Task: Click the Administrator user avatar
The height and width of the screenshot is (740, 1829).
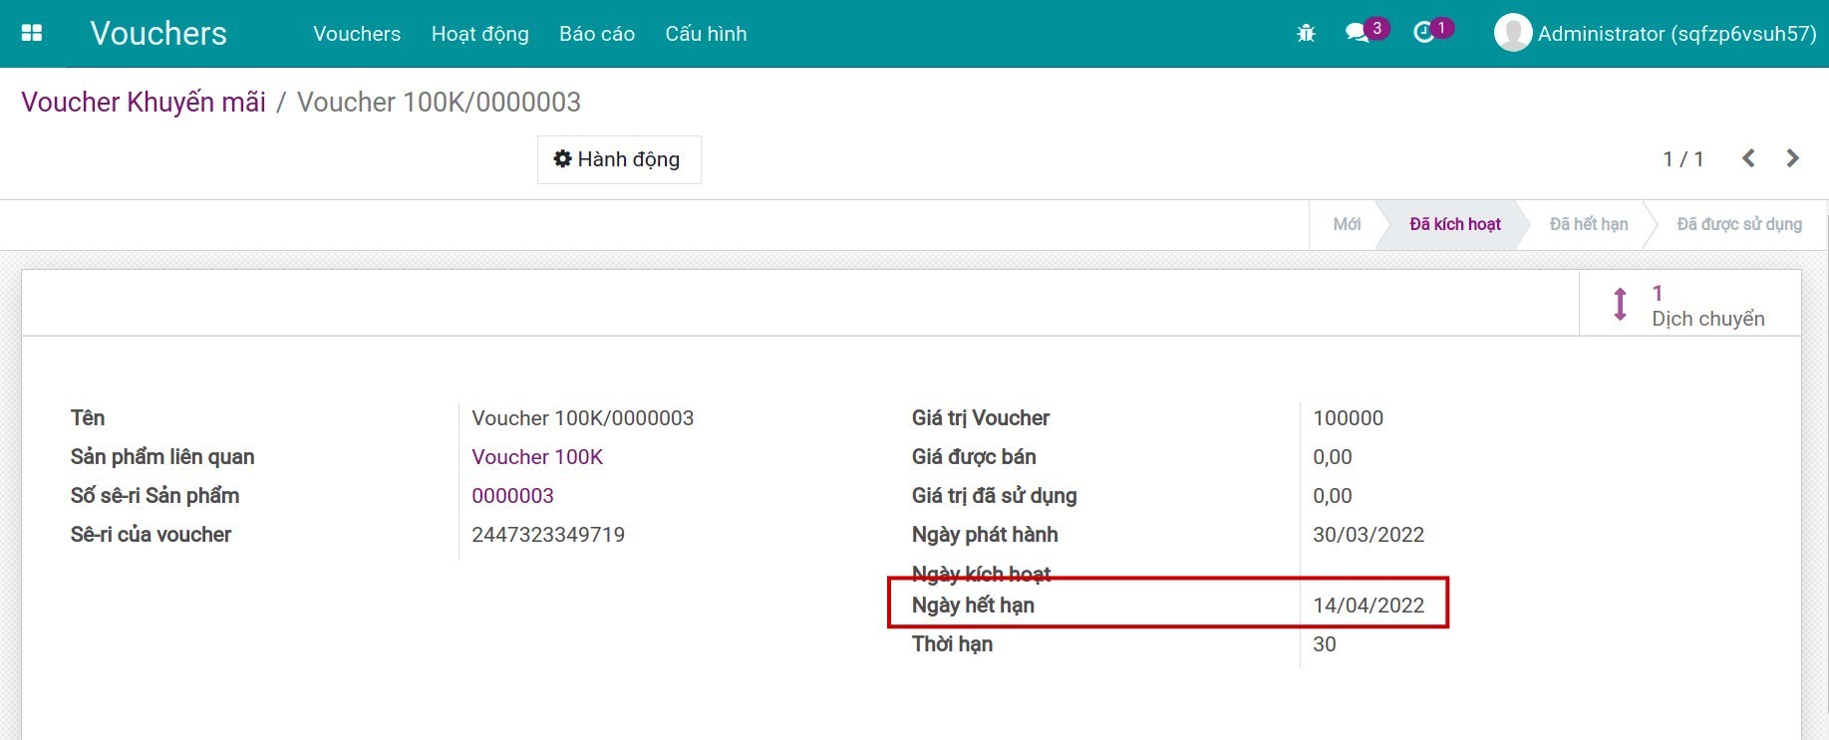Action: click(1512, 33)
